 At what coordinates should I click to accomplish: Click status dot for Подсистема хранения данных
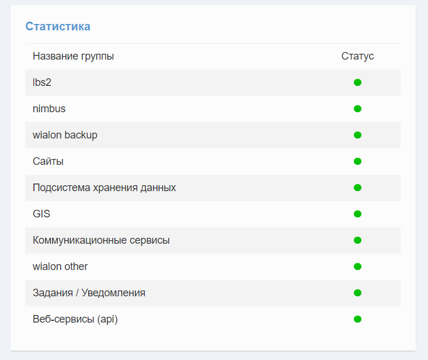click(357, 188)
